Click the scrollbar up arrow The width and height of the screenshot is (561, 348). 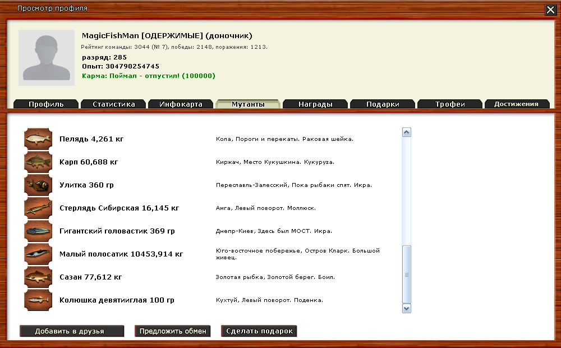coord(407,132)
